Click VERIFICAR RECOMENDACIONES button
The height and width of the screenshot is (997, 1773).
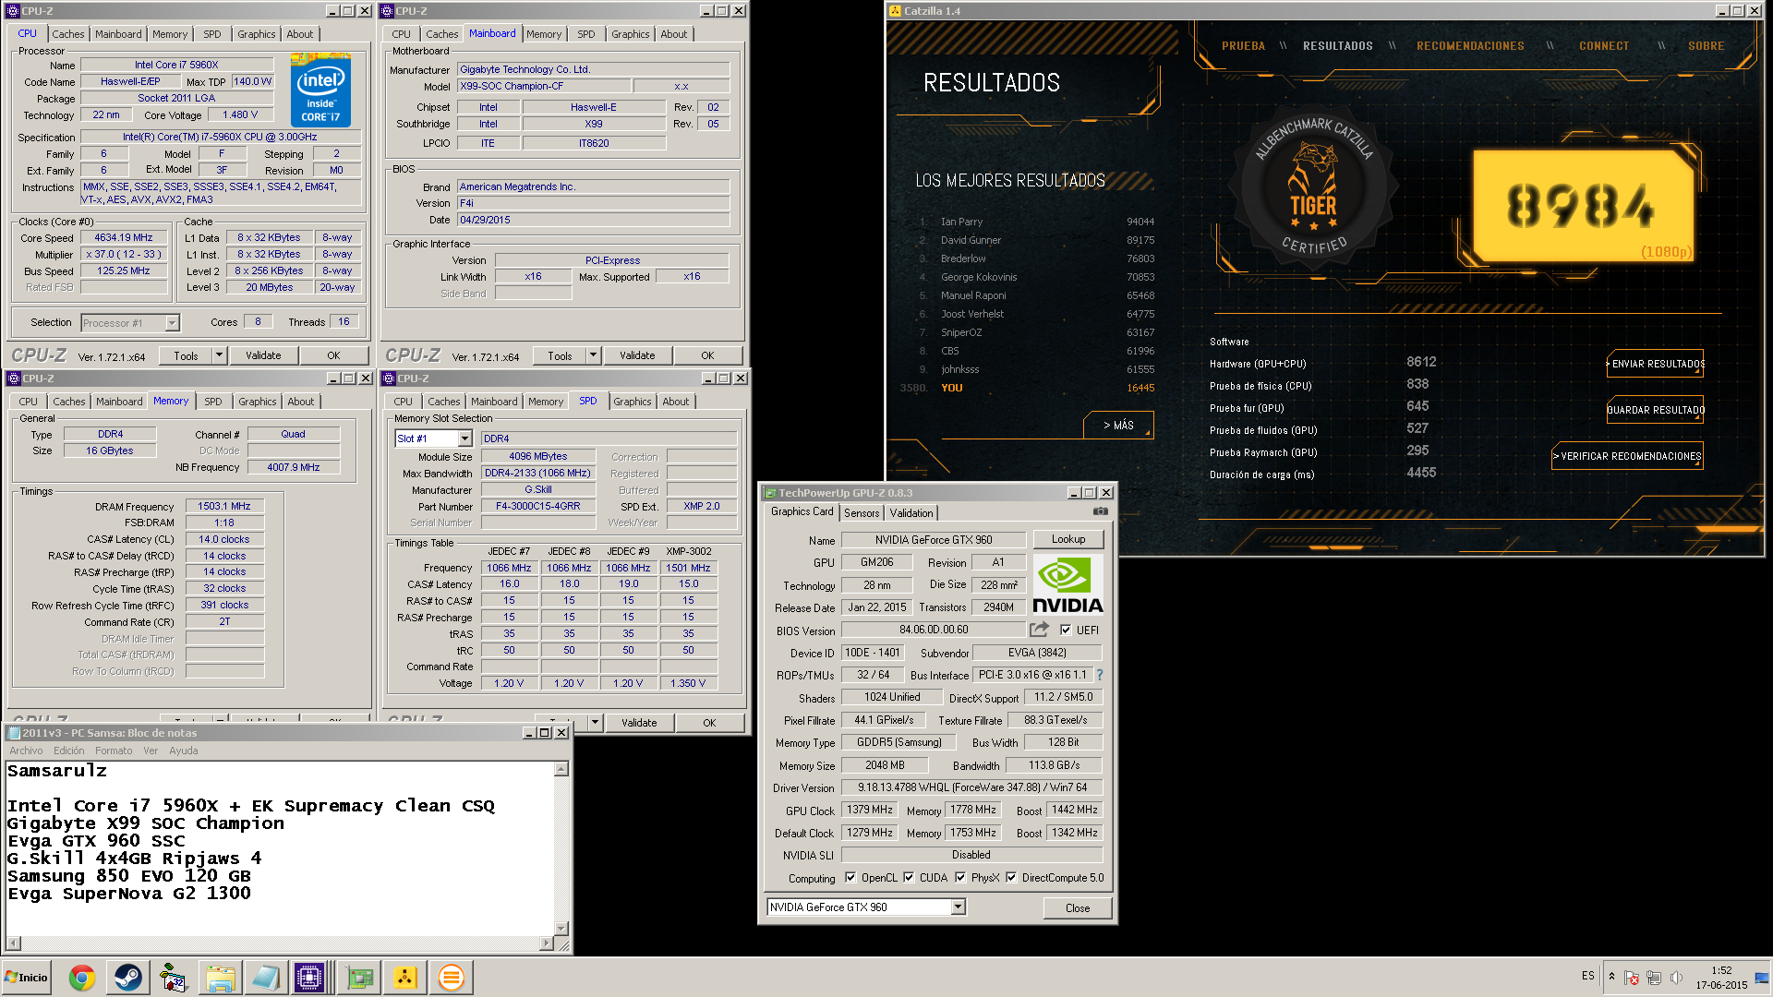[1628, 456]
